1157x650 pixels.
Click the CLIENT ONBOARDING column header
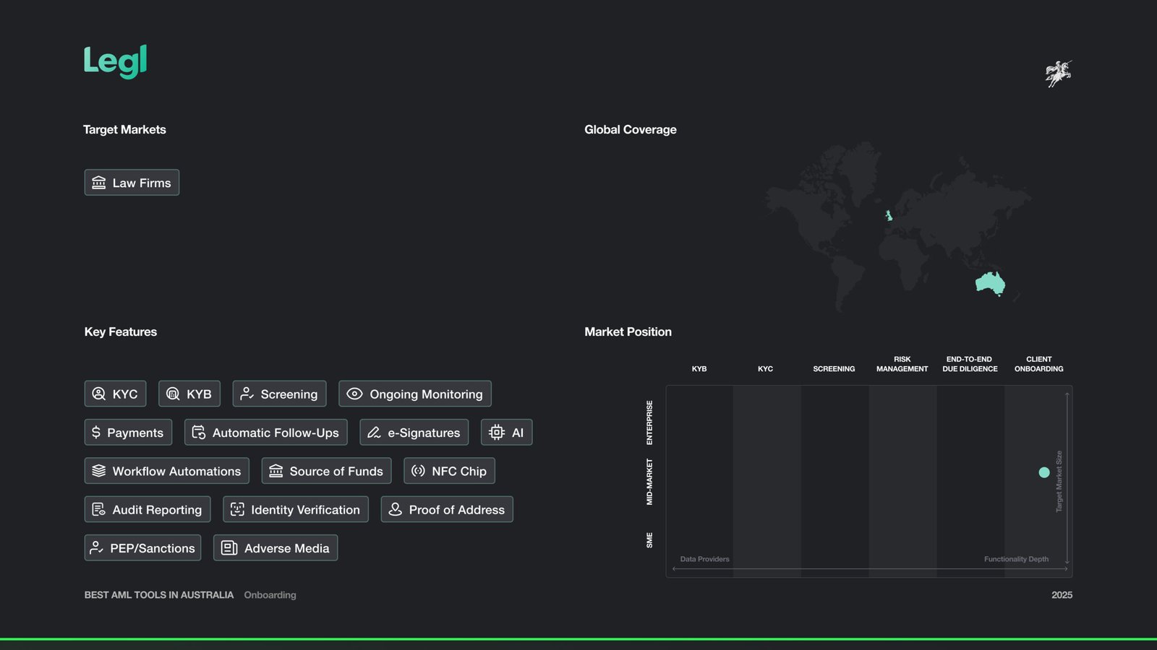click(1039, 364)
